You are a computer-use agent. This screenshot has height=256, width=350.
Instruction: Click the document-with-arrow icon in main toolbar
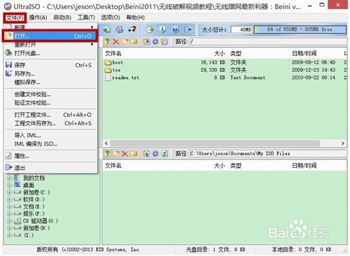[x=150, y=29]
